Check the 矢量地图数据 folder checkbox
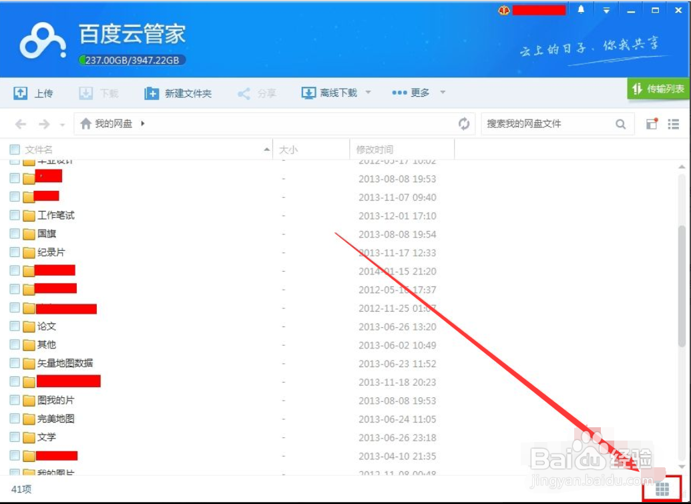 [15, 363]
